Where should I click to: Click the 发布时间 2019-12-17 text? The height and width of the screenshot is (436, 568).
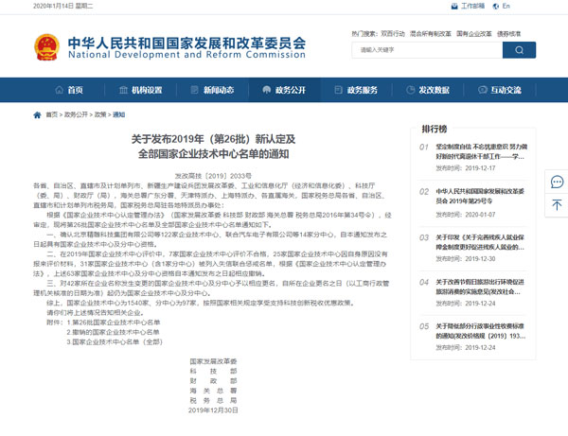pyautogui.click(x=466, y=168)
